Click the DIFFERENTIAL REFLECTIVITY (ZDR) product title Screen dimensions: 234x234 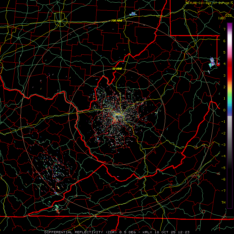tap(81, 232)
